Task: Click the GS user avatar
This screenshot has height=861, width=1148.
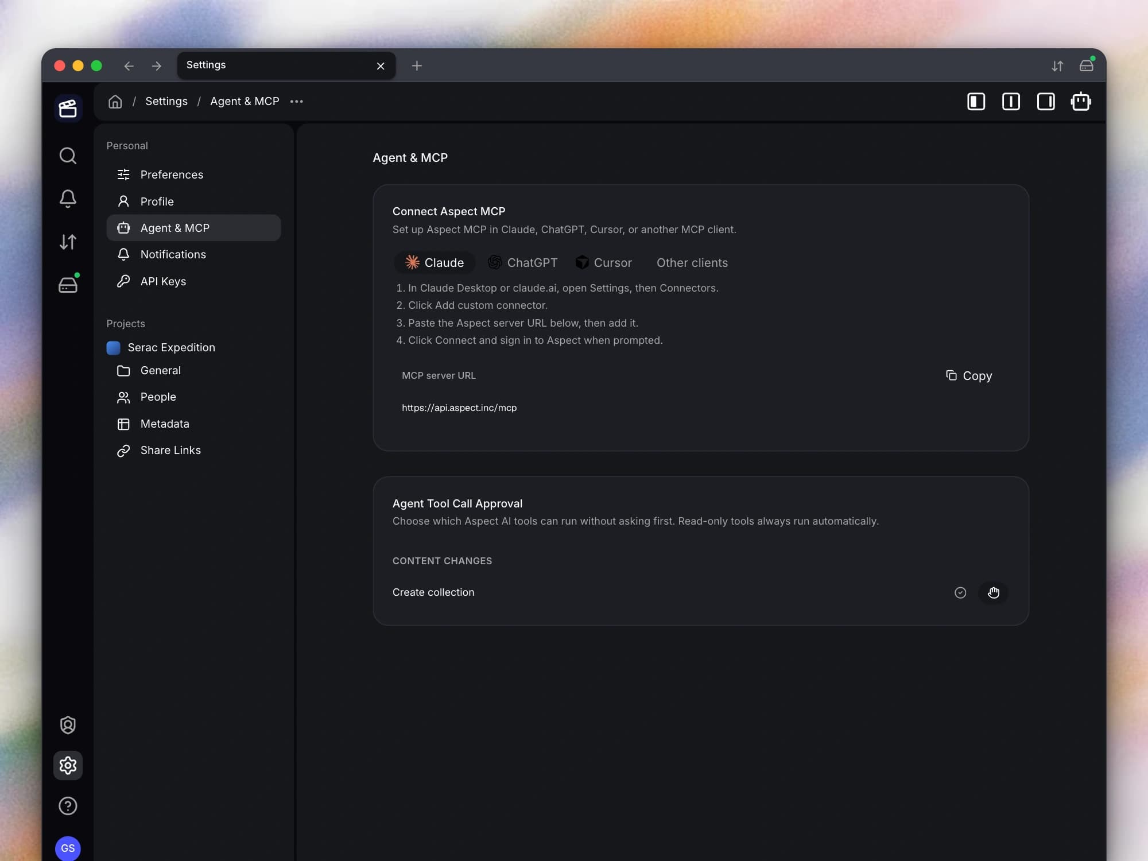Action: click(x=68, y=848)
